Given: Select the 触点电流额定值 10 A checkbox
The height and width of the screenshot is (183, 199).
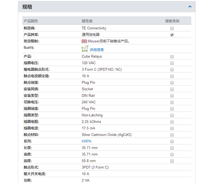Looking at the screenshot, I should click(x=172, y=76).
